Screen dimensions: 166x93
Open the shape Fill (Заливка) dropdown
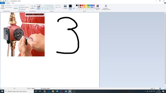tap(58, 7)
